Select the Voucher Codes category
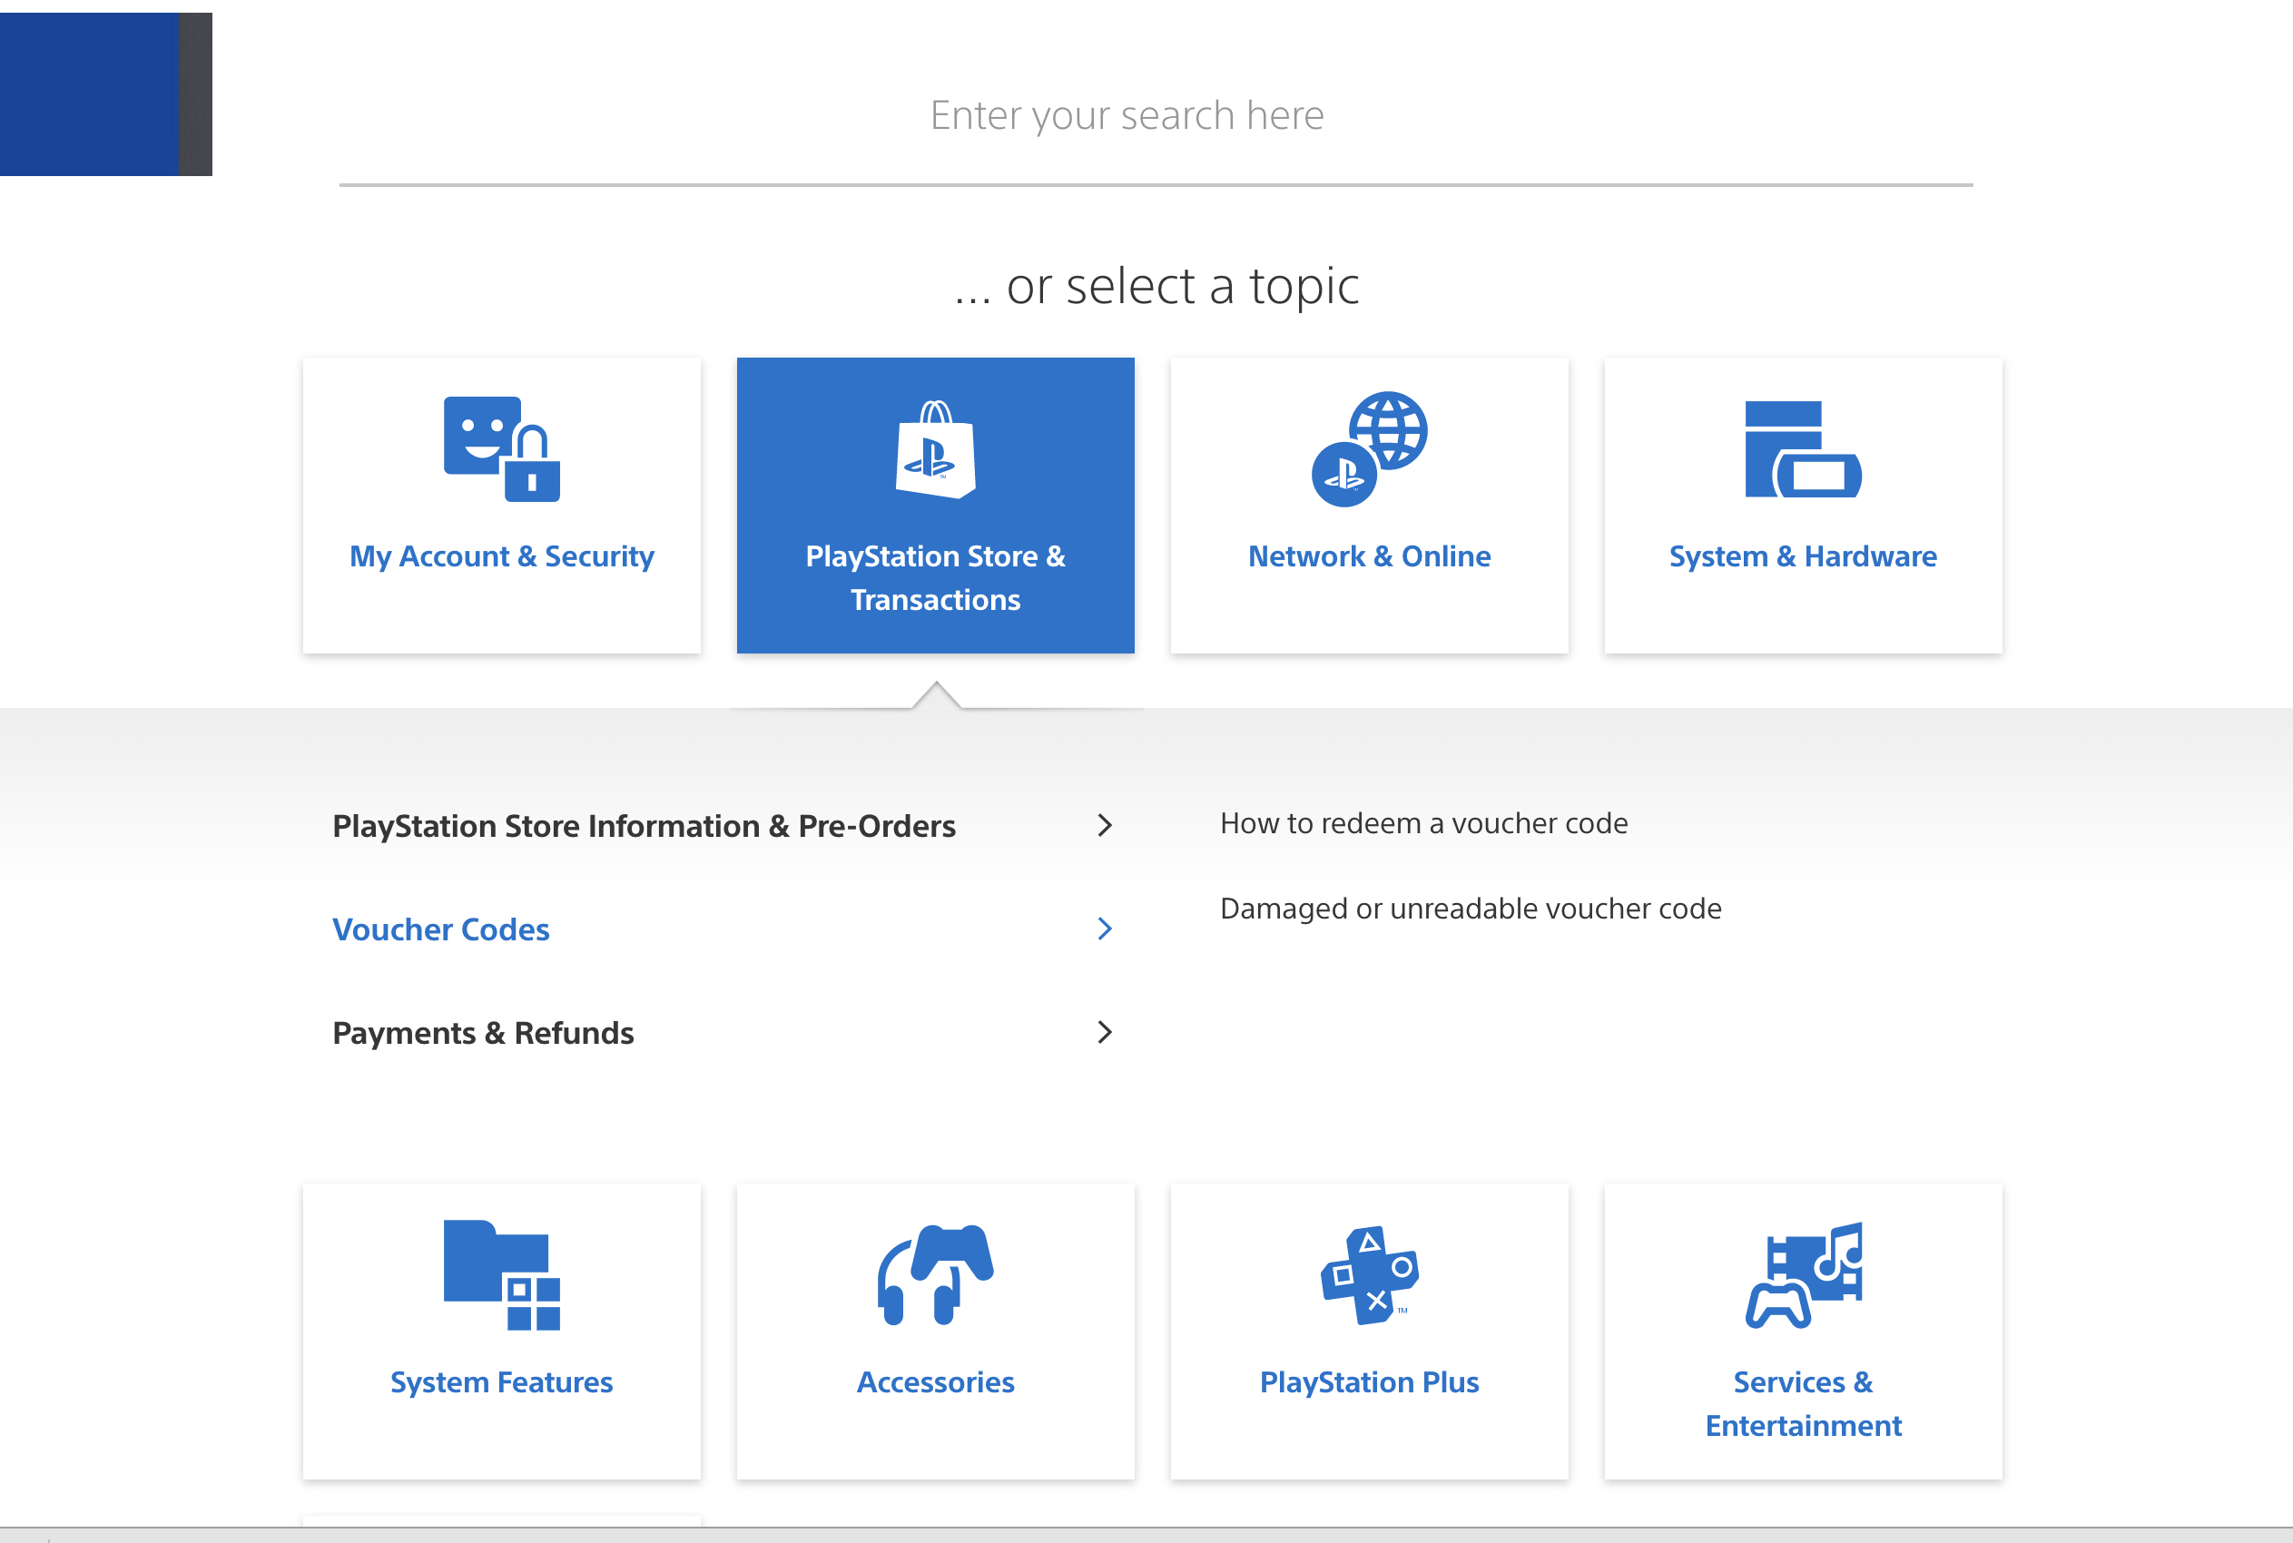 (441, 929)
